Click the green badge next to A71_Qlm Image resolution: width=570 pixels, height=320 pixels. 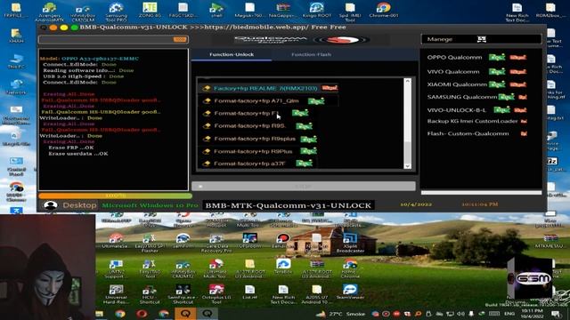point(316,101)
